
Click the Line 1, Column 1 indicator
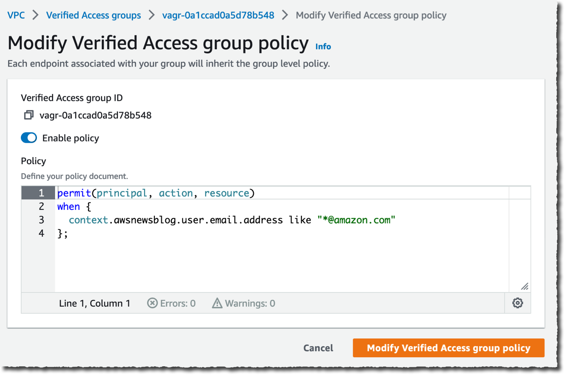click(95, 303)
